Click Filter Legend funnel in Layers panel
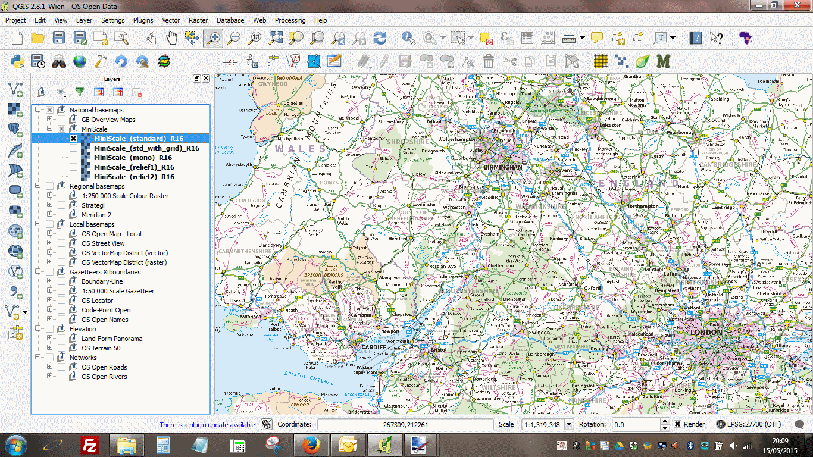The width and height of the screenshot is (813, 457). [79, 92]
